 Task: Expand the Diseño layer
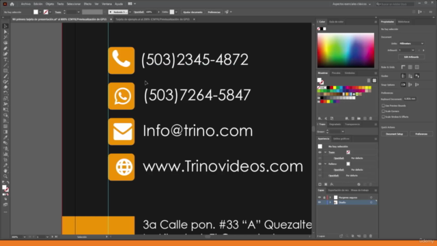click(x=330, y=202)
